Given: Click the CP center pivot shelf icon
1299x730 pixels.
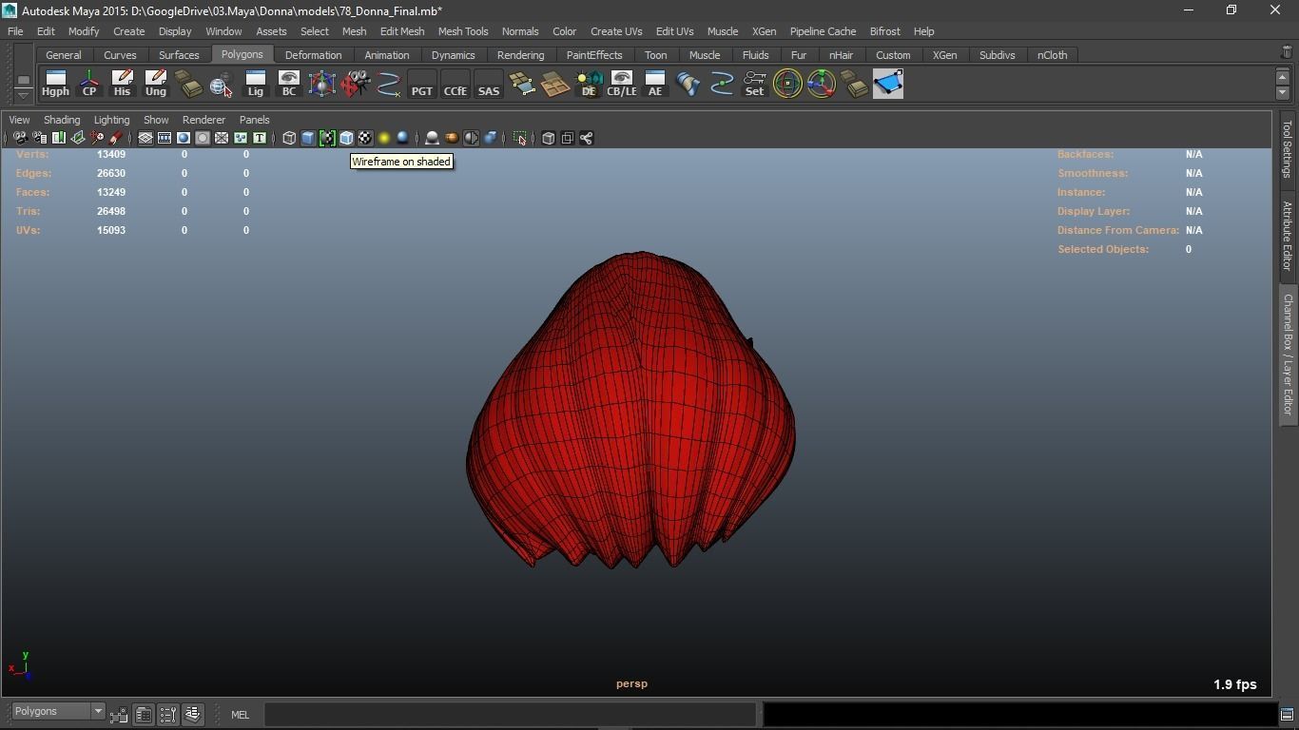Looking at the screenshot, I should pyautogui.click(x=89, y=84).
